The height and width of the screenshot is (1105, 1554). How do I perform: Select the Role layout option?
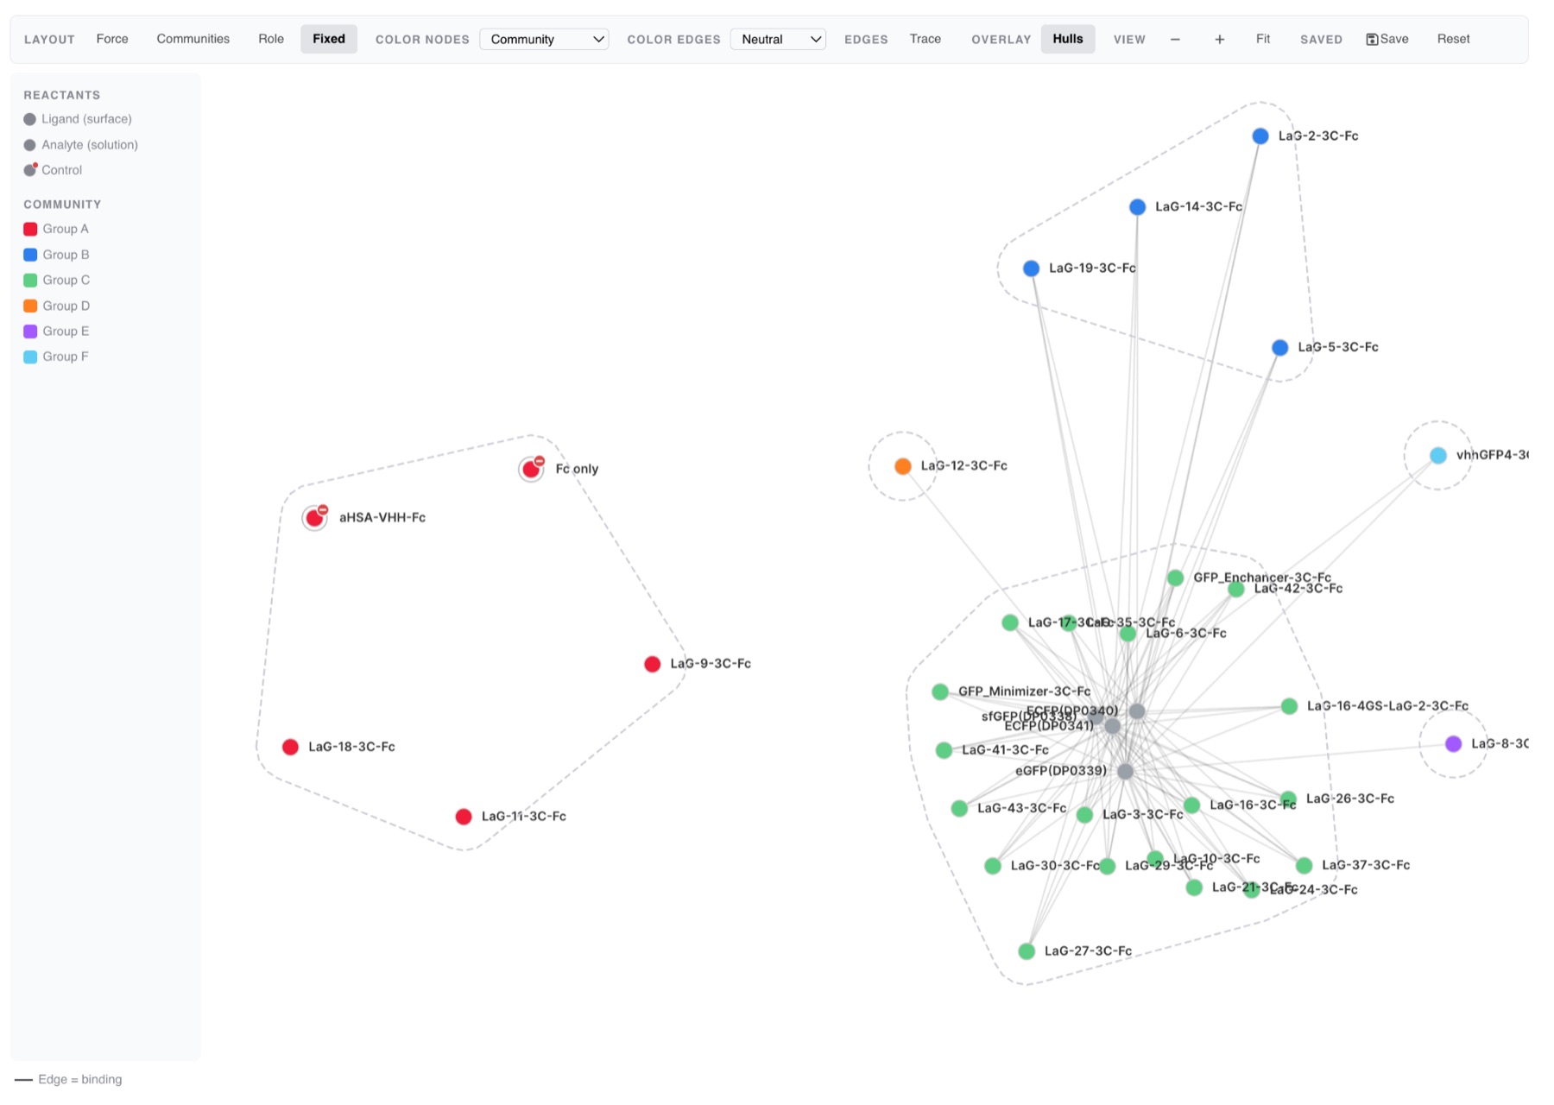click(x=271, y=39)
